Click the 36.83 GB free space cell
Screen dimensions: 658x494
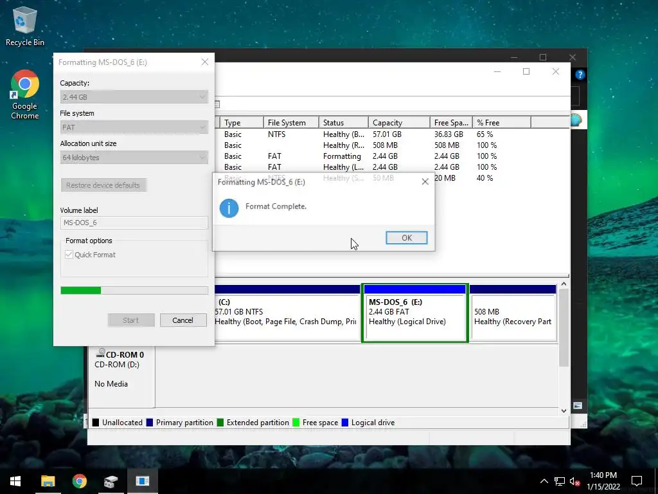tap(449, 134)
